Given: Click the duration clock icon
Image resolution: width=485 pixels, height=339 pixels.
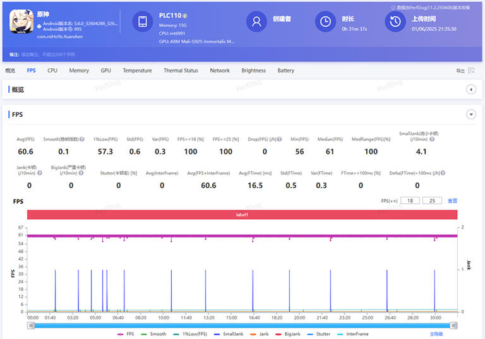Looking at the screenshot, I should (325, 21).
